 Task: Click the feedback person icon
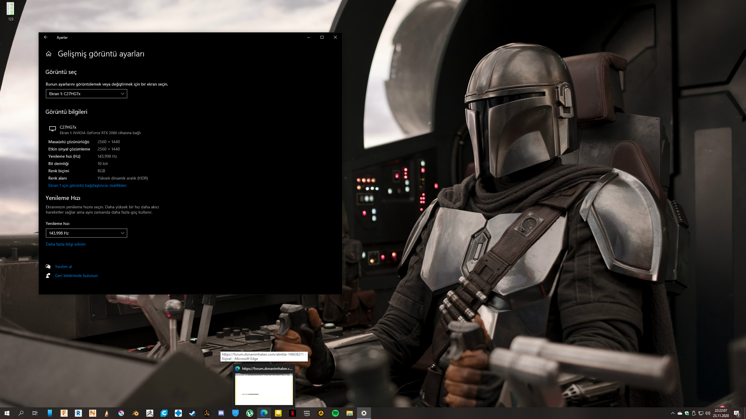(48, 276)
